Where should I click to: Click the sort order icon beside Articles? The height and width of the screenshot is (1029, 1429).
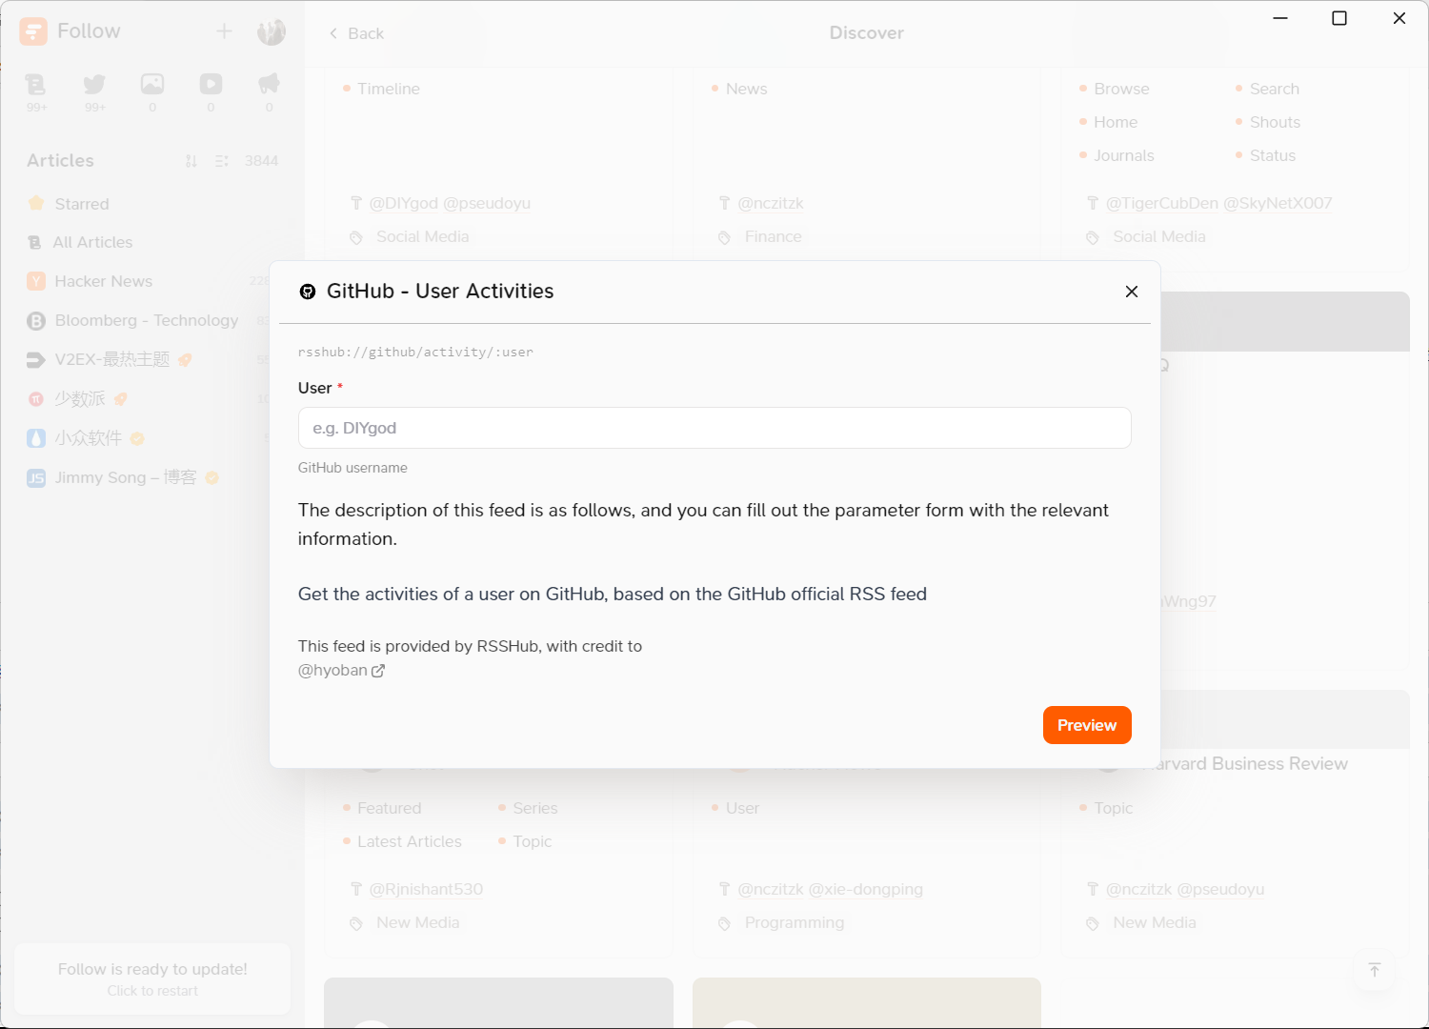191,161
